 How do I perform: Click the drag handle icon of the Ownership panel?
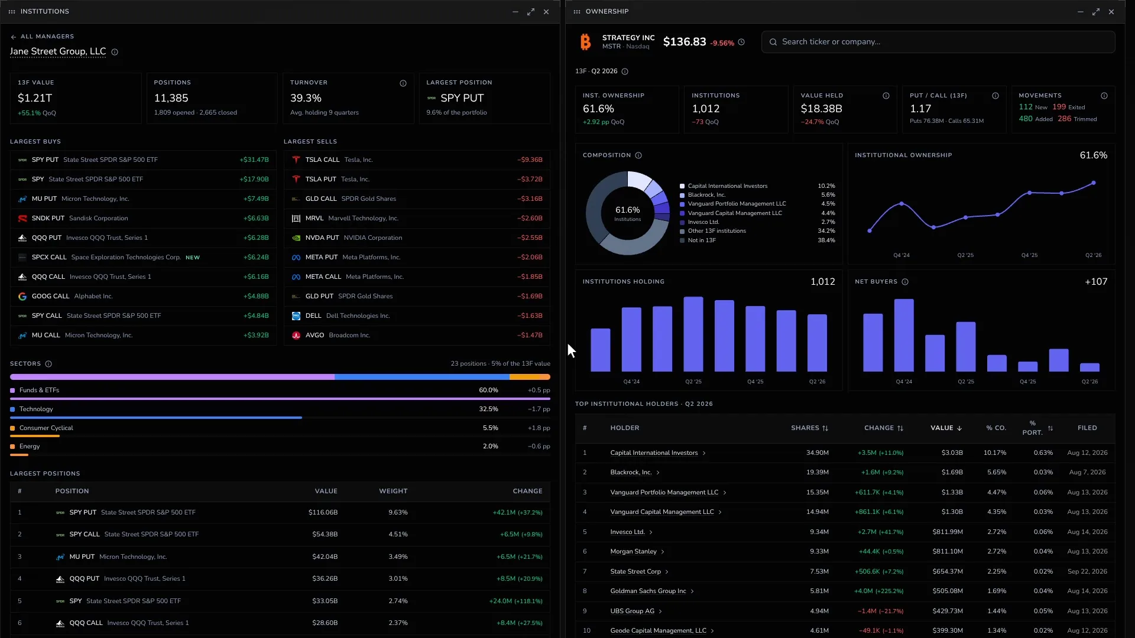(x=577, y=12)
